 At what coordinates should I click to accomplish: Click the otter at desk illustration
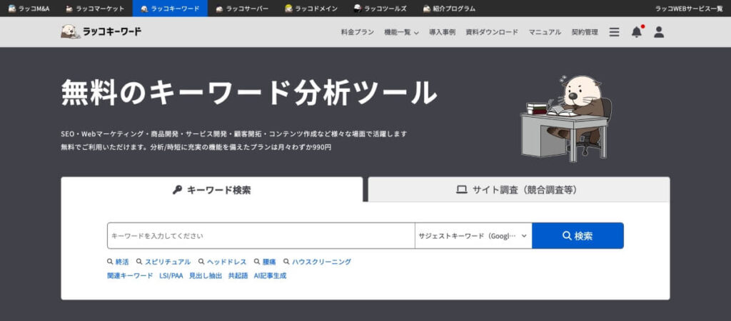(x=566, y=118)
